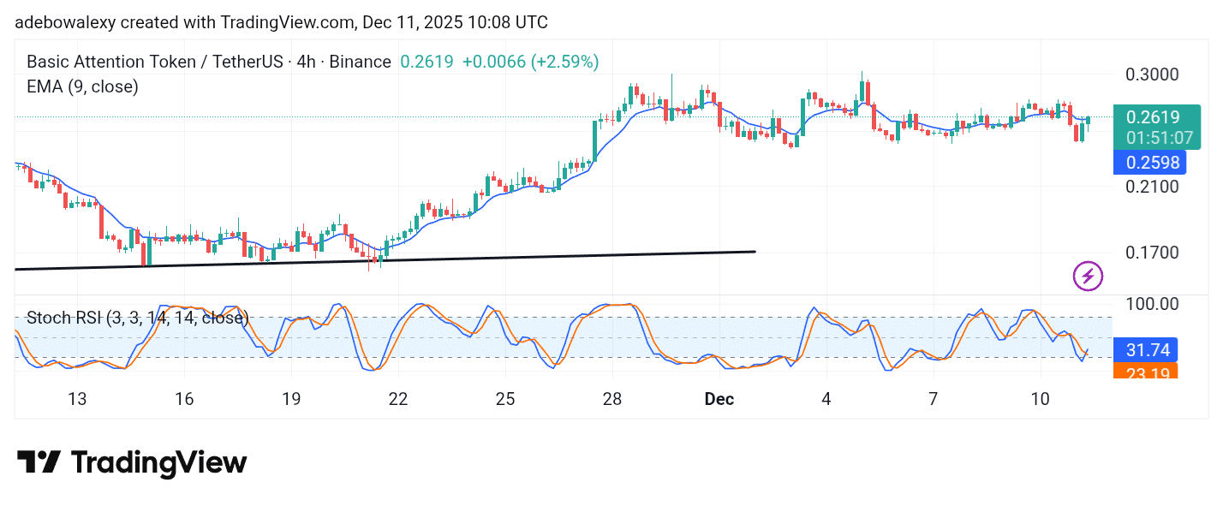Screen dimensions: 1223x506
Task: Open Stoch RSI indicator settings
Action: pyautogui.click(x=137, y=318)
